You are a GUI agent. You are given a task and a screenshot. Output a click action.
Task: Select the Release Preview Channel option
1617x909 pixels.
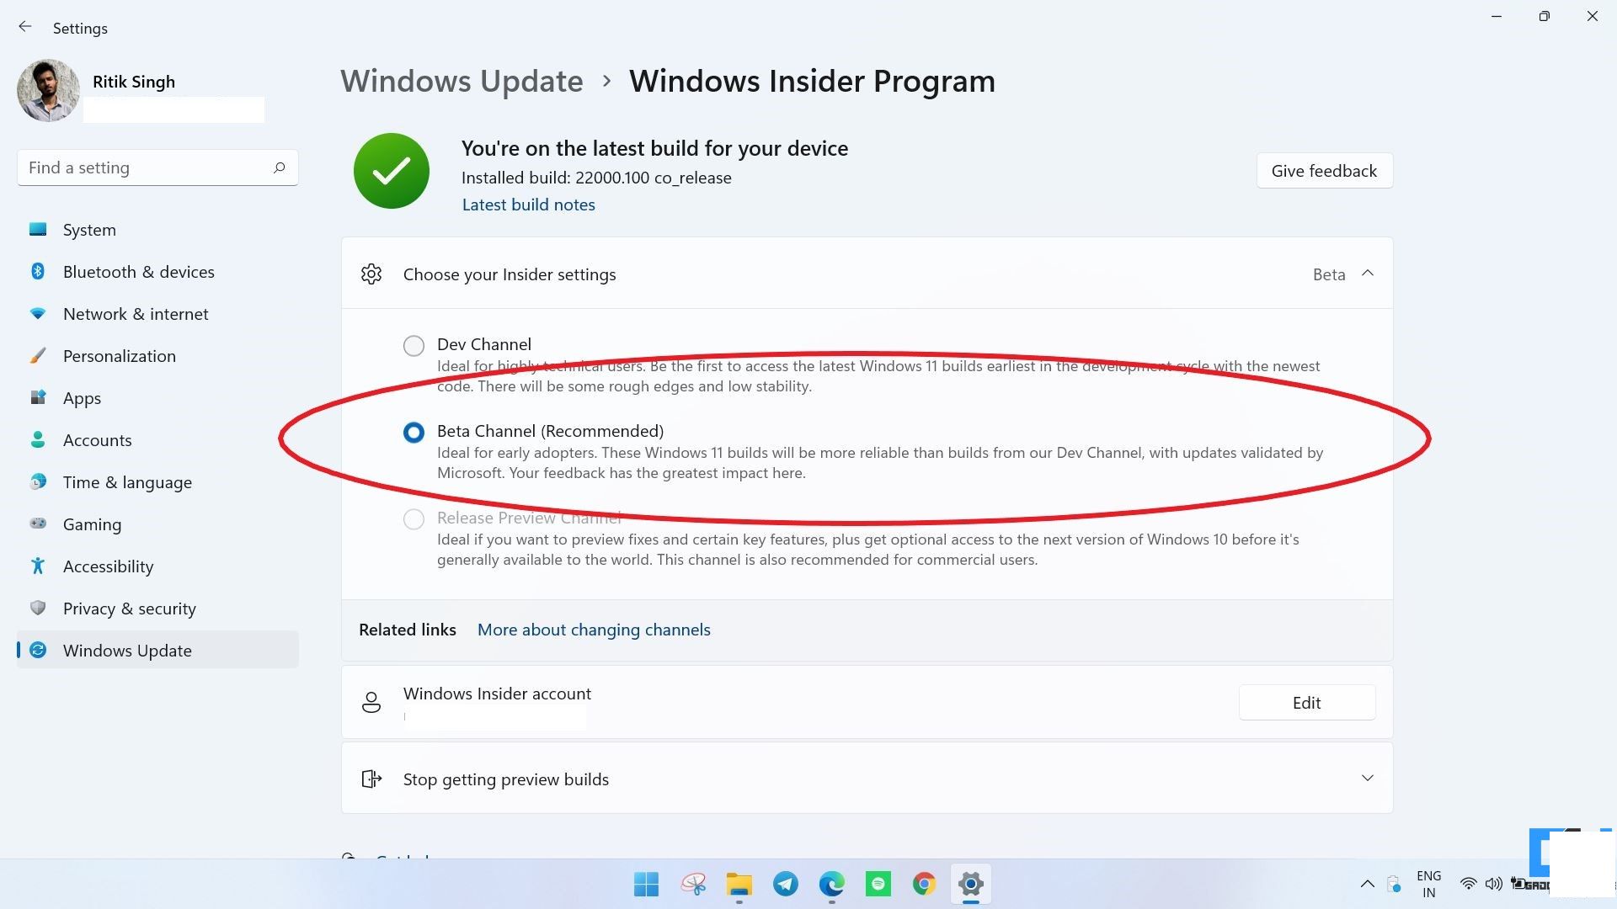coord(414,518)
